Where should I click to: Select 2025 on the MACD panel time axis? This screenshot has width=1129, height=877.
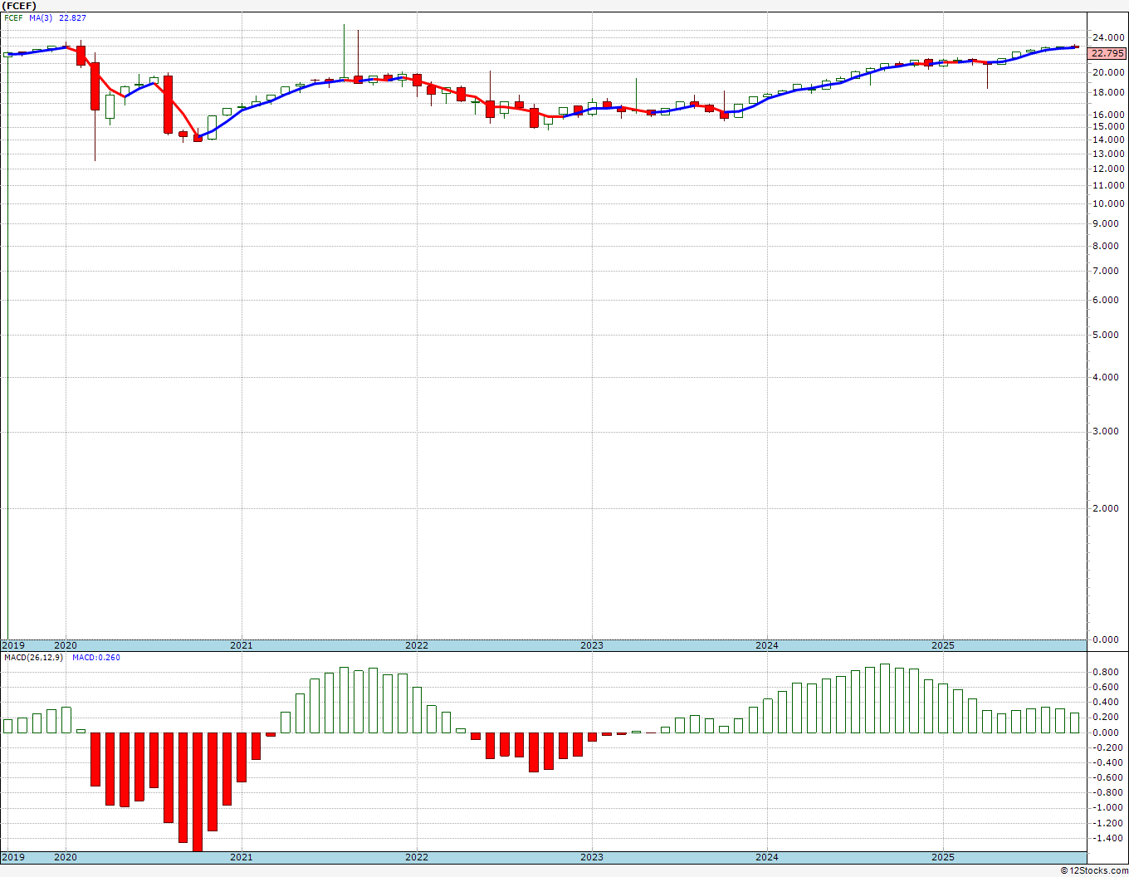[x=943, y=857]
